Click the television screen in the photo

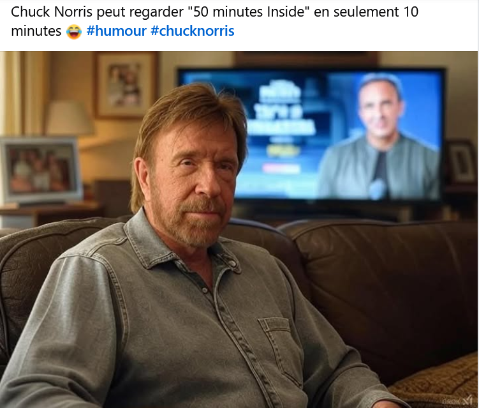(x=311, y=135)
